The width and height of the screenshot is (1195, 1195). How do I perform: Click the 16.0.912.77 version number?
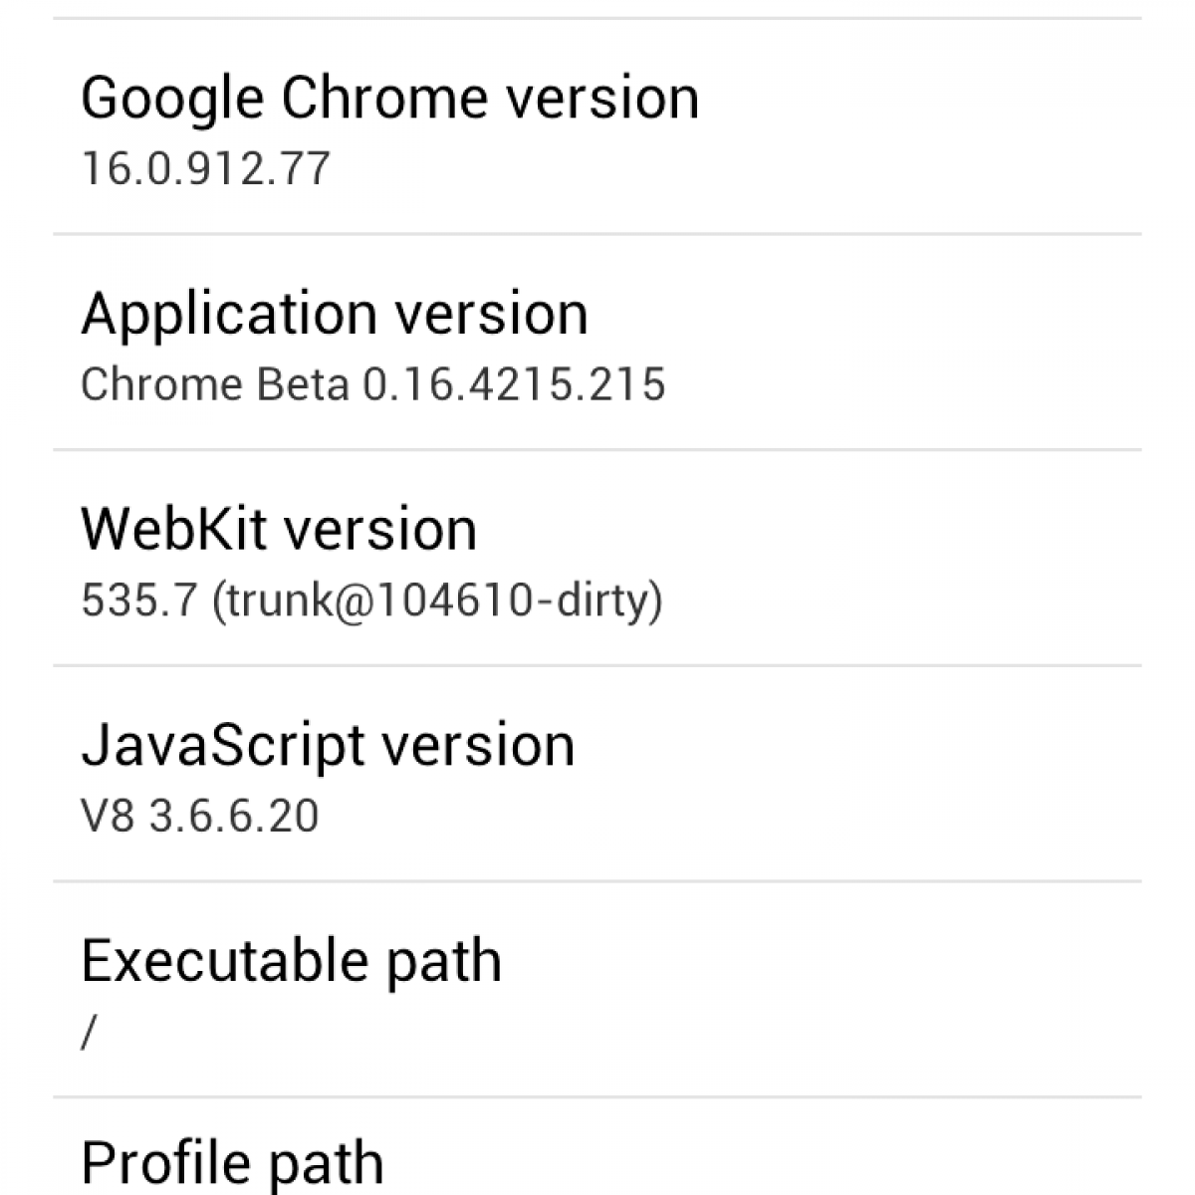tap(205, 168)
